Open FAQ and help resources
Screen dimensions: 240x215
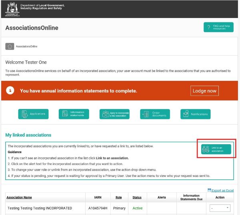point(218,27)
